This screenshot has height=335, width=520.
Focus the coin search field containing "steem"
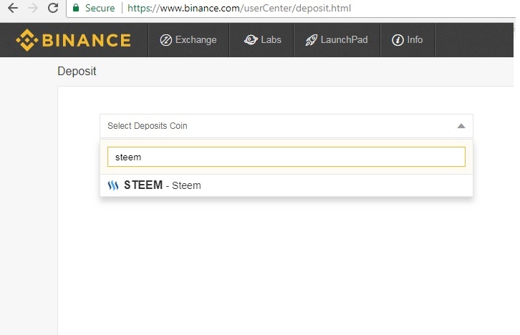coord(286,157)
